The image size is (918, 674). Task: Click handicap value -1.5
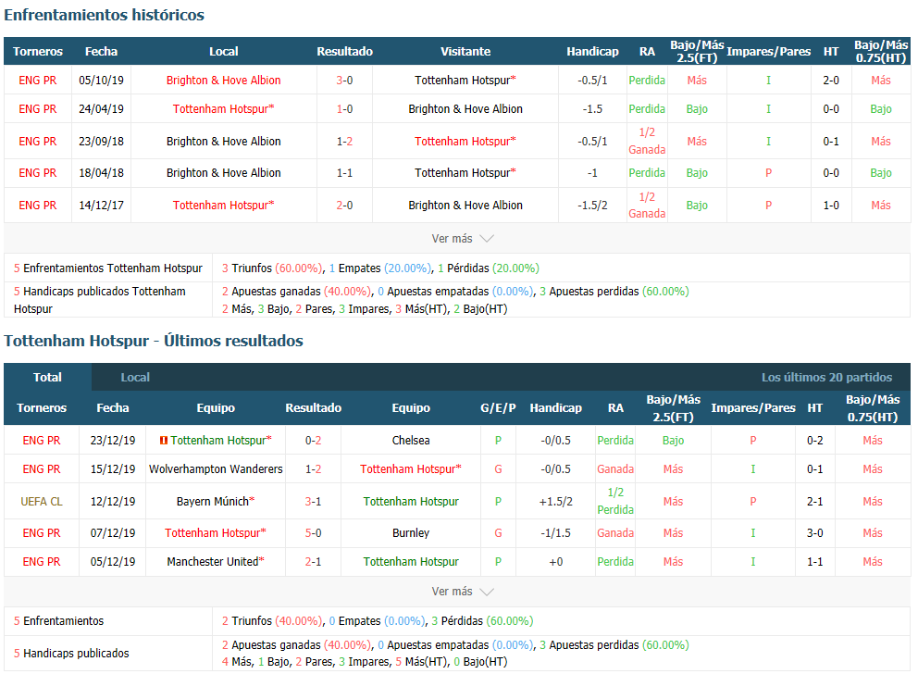pos(592,109)
